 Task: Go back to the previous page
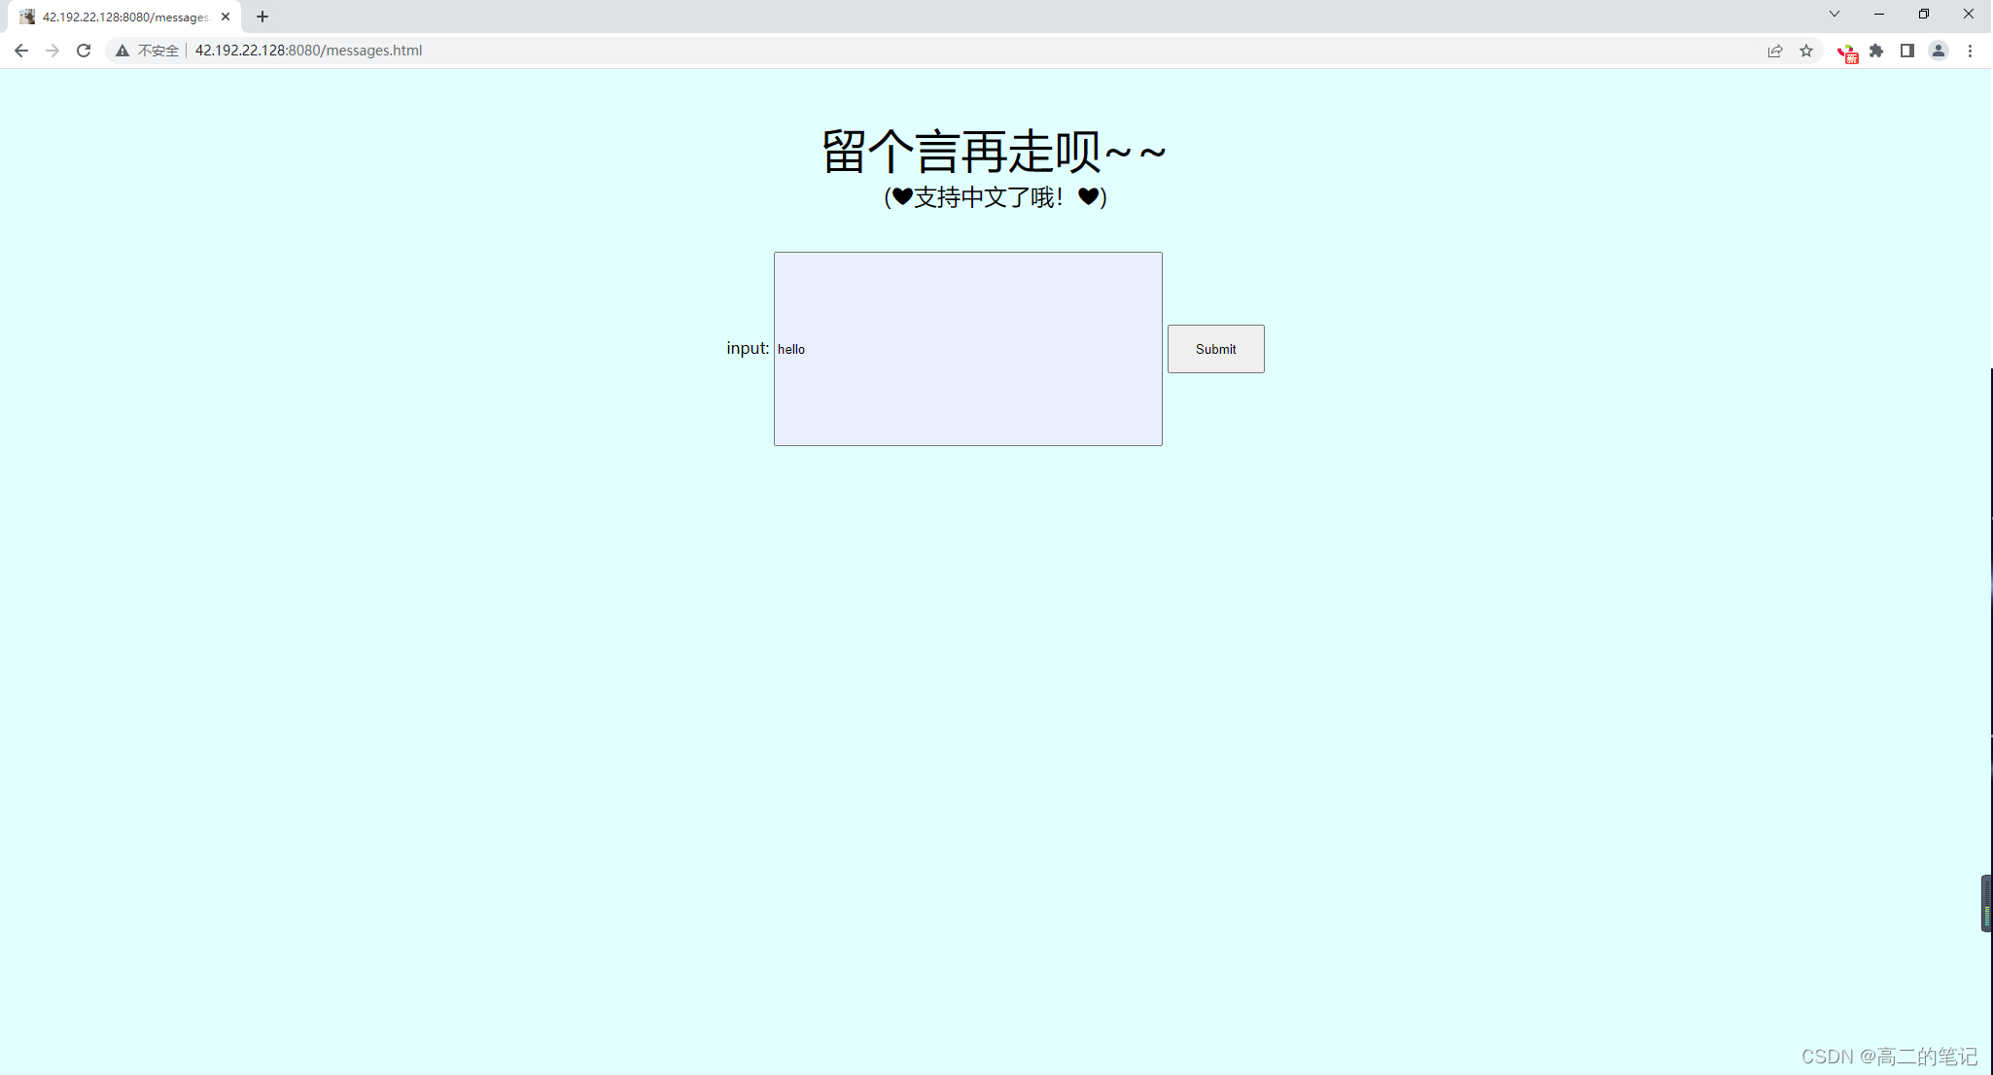[21, 51]
